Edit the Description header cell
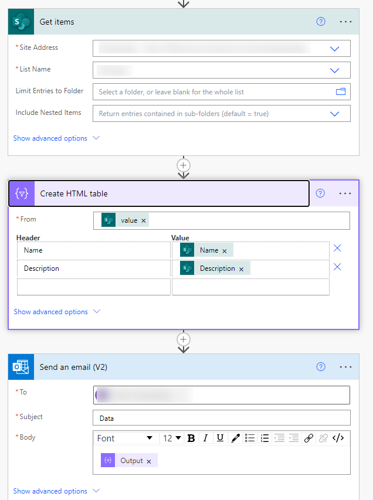The width and height of the screenshot is (373, 500). [x=94, y=268]
